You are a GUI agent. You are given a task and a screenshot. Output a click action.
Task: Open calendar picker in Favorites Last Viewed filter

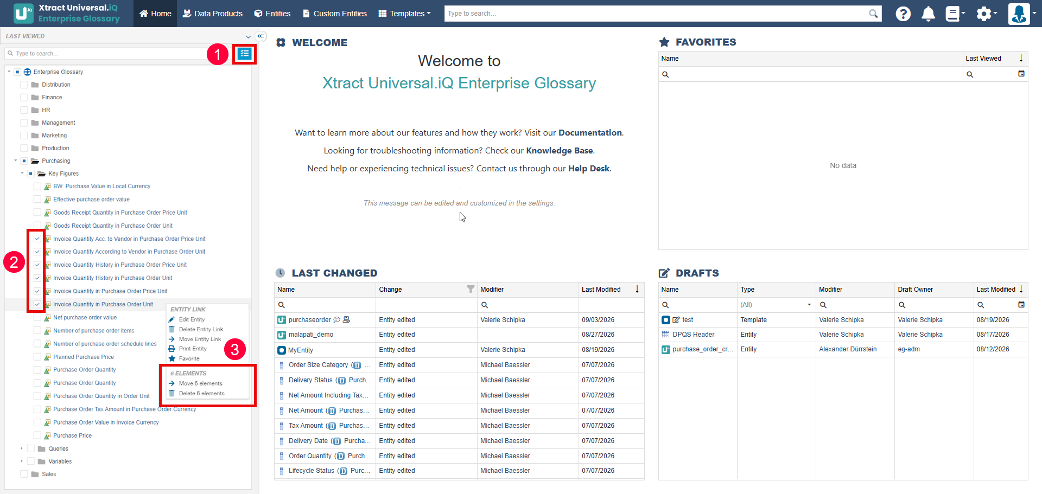pos(1021,74)
